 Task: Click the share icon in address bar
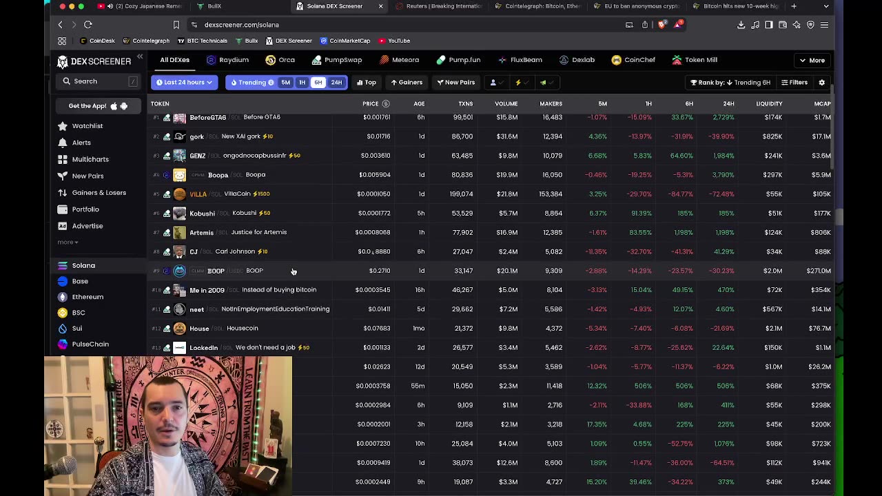(x=645, y=25)
